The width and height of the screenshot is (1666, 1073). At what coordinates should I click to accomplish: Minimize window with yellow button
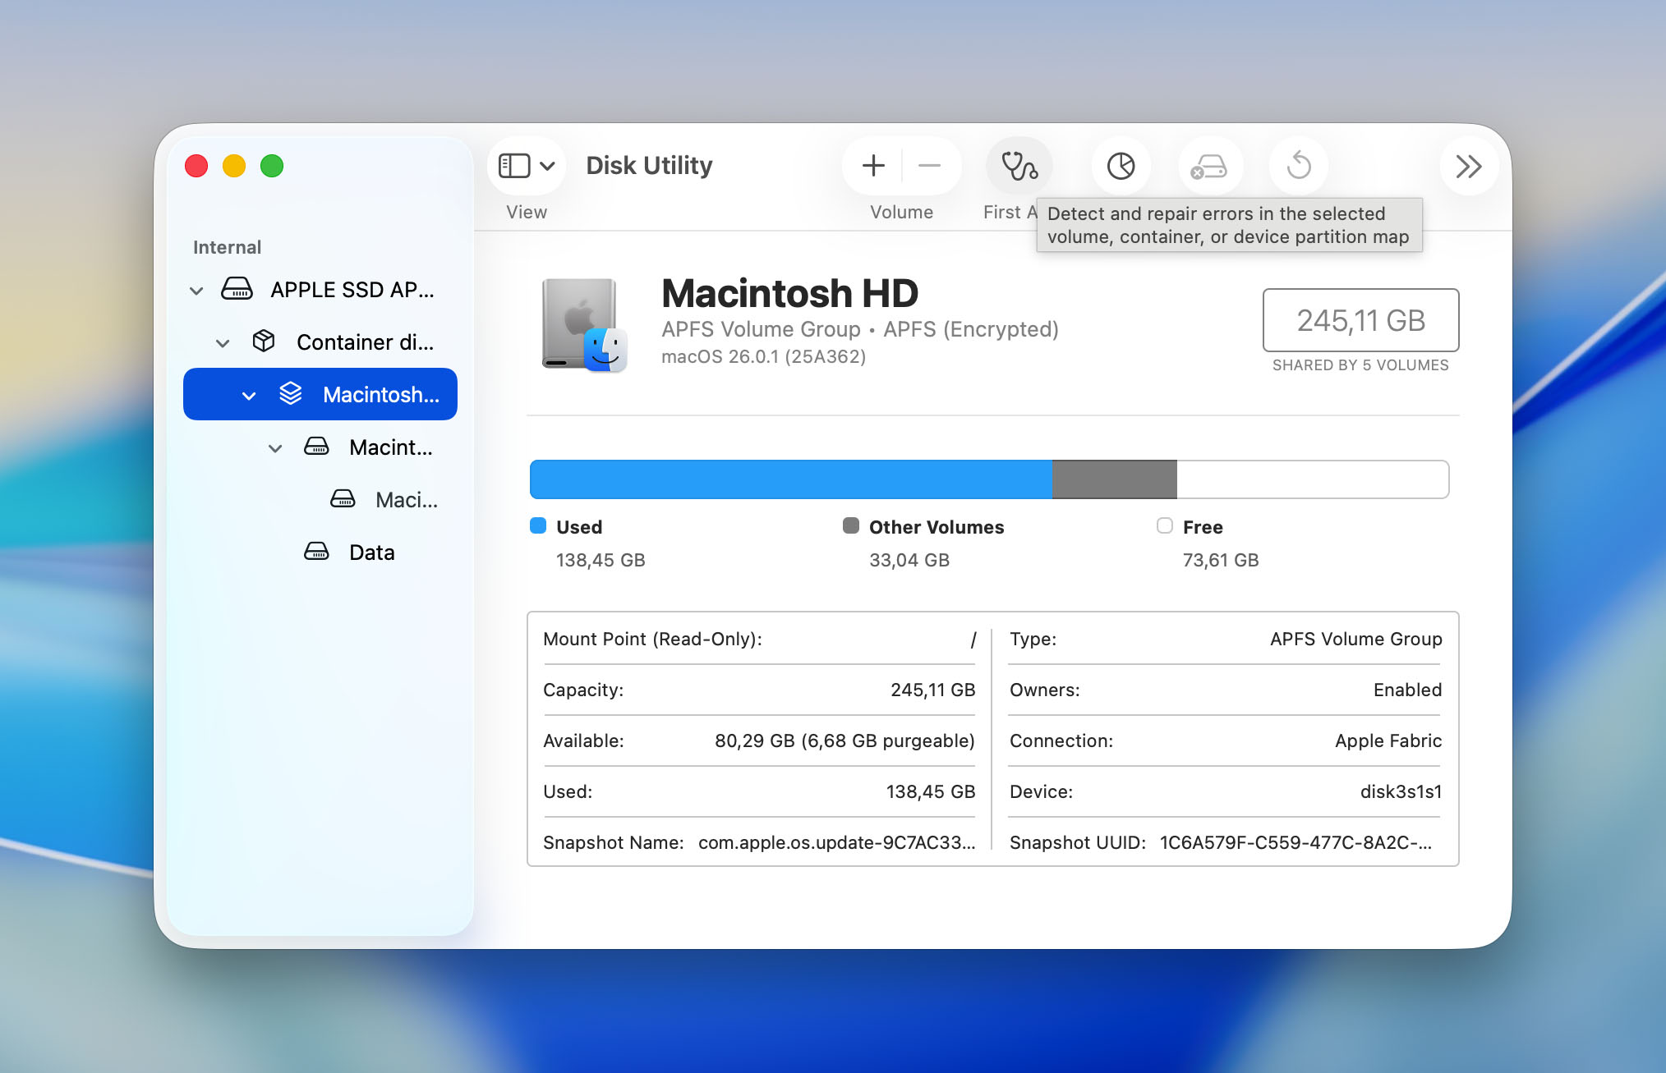[234, 166]
